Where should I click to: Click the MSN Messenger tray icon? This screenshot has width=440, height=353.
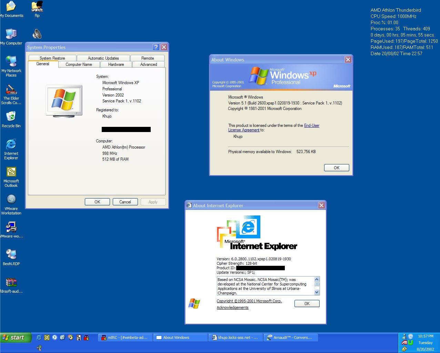pyautogui.click(x=404, y=336)
